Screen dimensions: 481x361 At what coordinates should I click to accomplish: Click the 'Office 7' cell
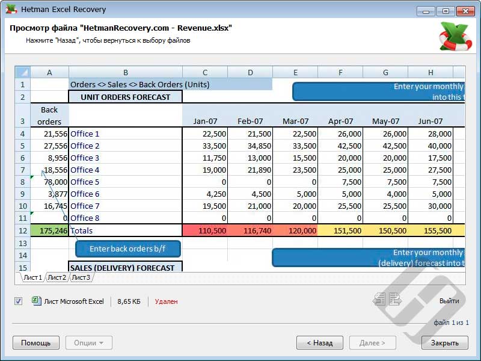[x=126, y=206]
